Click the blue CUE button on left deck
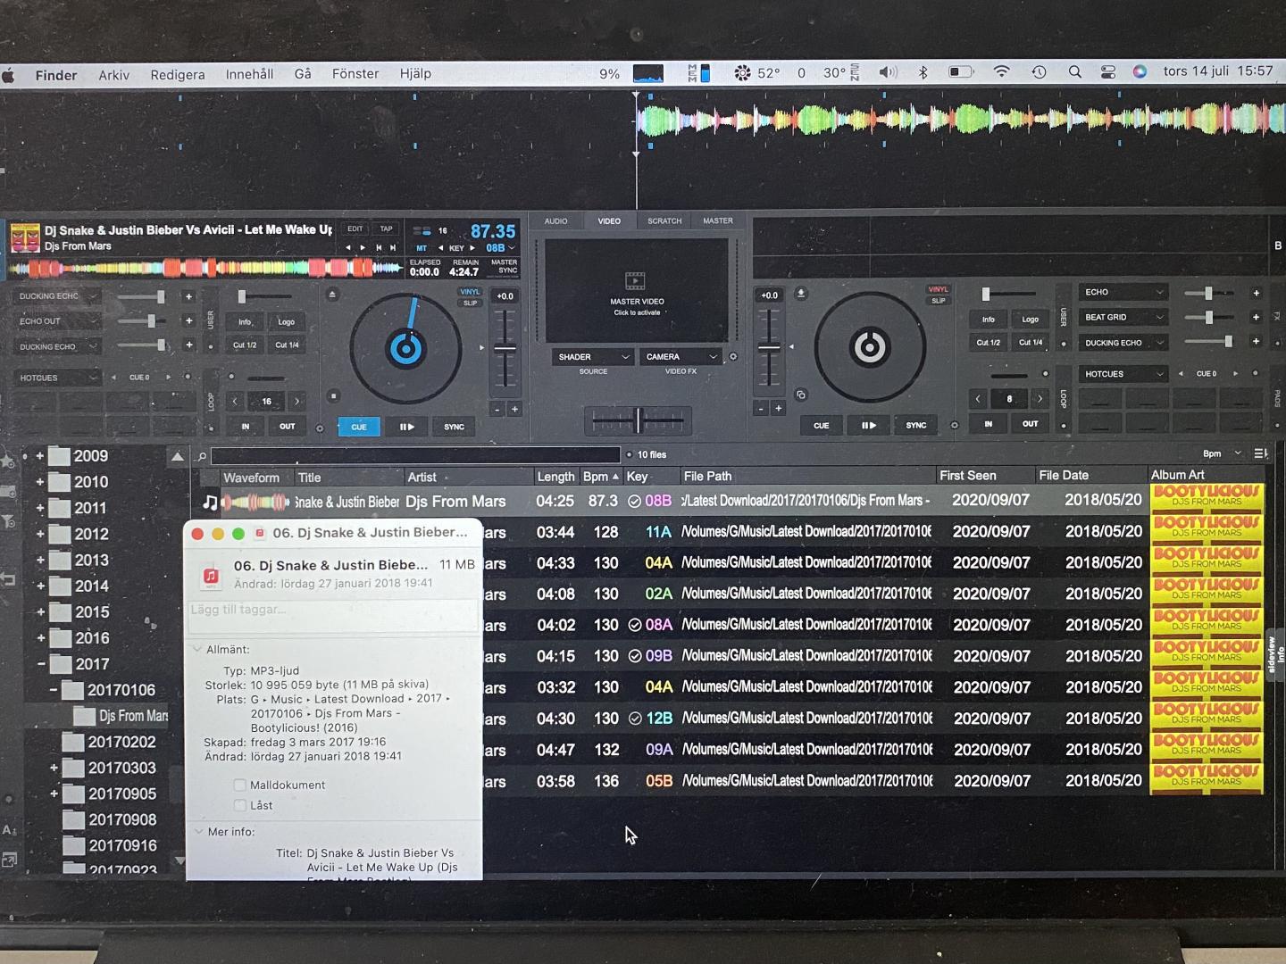The image size is (1286, 964). pos(359,427)
